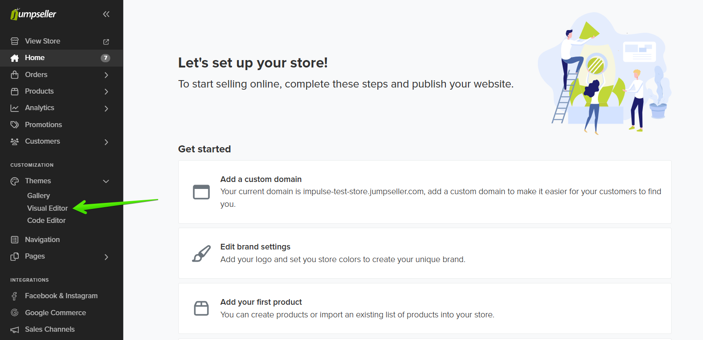Screen dimensions: 703x340
Task: Click the Analytics chart icon
Action: coord(15,108)
